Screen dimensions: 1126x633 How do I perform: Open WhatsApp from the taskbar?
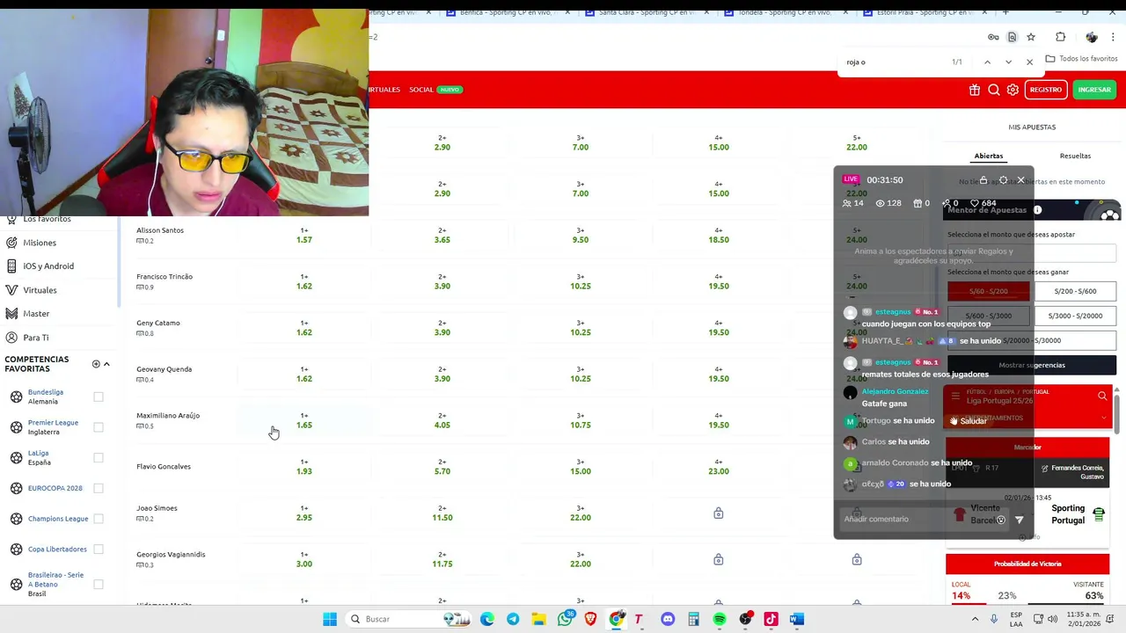(x=565, y=619)
